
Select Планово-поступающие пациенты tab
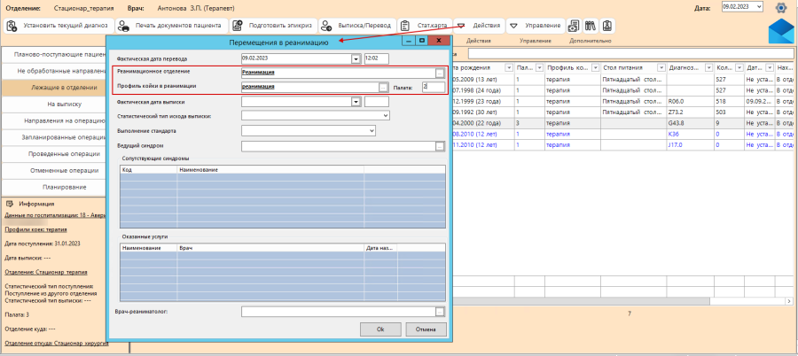[53, 54]
